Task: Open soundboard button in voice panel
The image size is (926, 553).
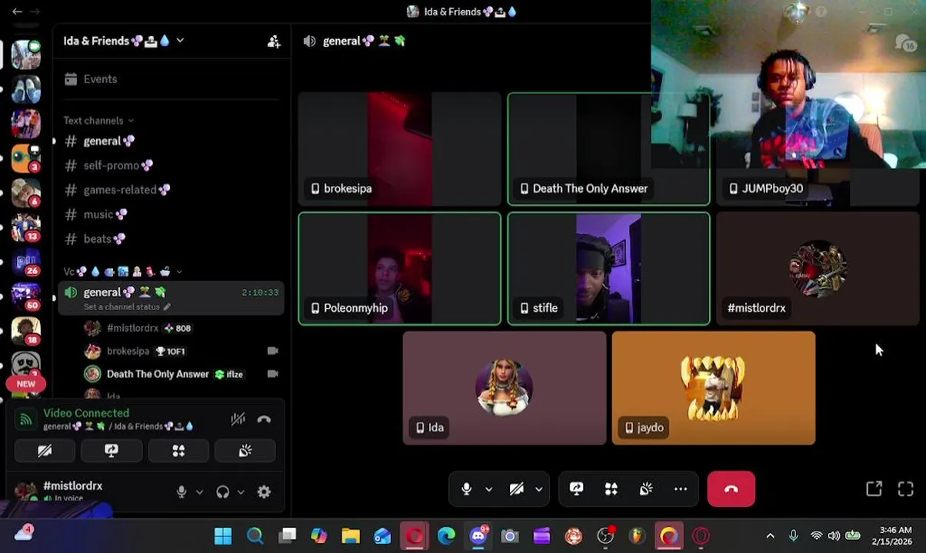Action: (x=245, y=451)
